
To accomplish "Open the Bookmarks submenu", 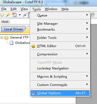I will point(60,30).
